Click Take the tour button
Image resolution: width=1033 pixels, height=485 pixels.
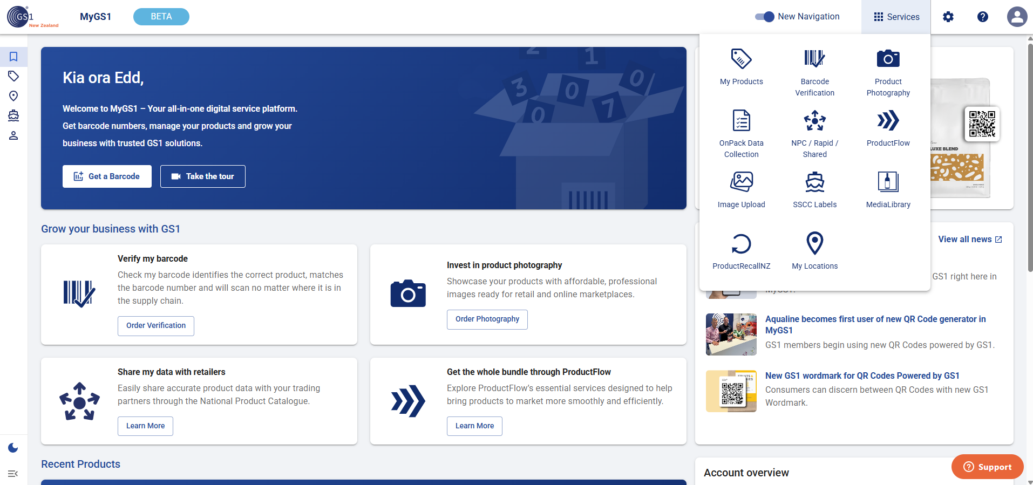tap(203, 176)
